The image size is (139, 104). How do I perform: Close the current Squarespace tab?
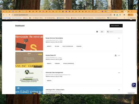click(x=126, y=11)
